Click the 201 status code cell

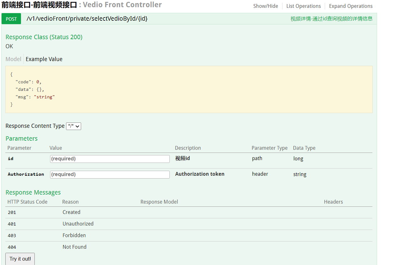[12, 212]
